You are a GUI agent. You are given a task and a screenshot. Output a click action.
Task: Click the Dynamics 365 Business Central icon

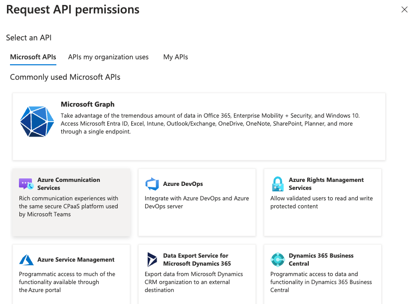pyautogui.click(x=278, y=260)
